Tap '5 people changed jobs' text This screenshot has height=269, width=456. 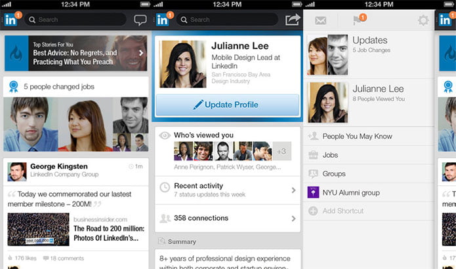[x=59, y=86]
